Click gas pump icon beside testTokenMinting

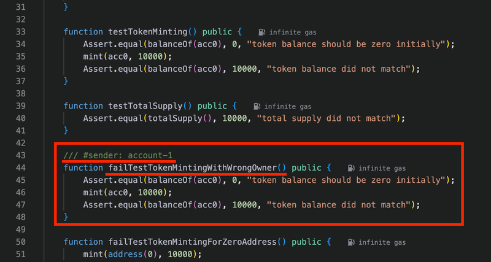click(x=262, y=33)
